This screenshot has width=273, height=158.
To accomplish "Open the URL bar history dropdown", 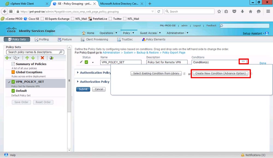I will 153,12.
